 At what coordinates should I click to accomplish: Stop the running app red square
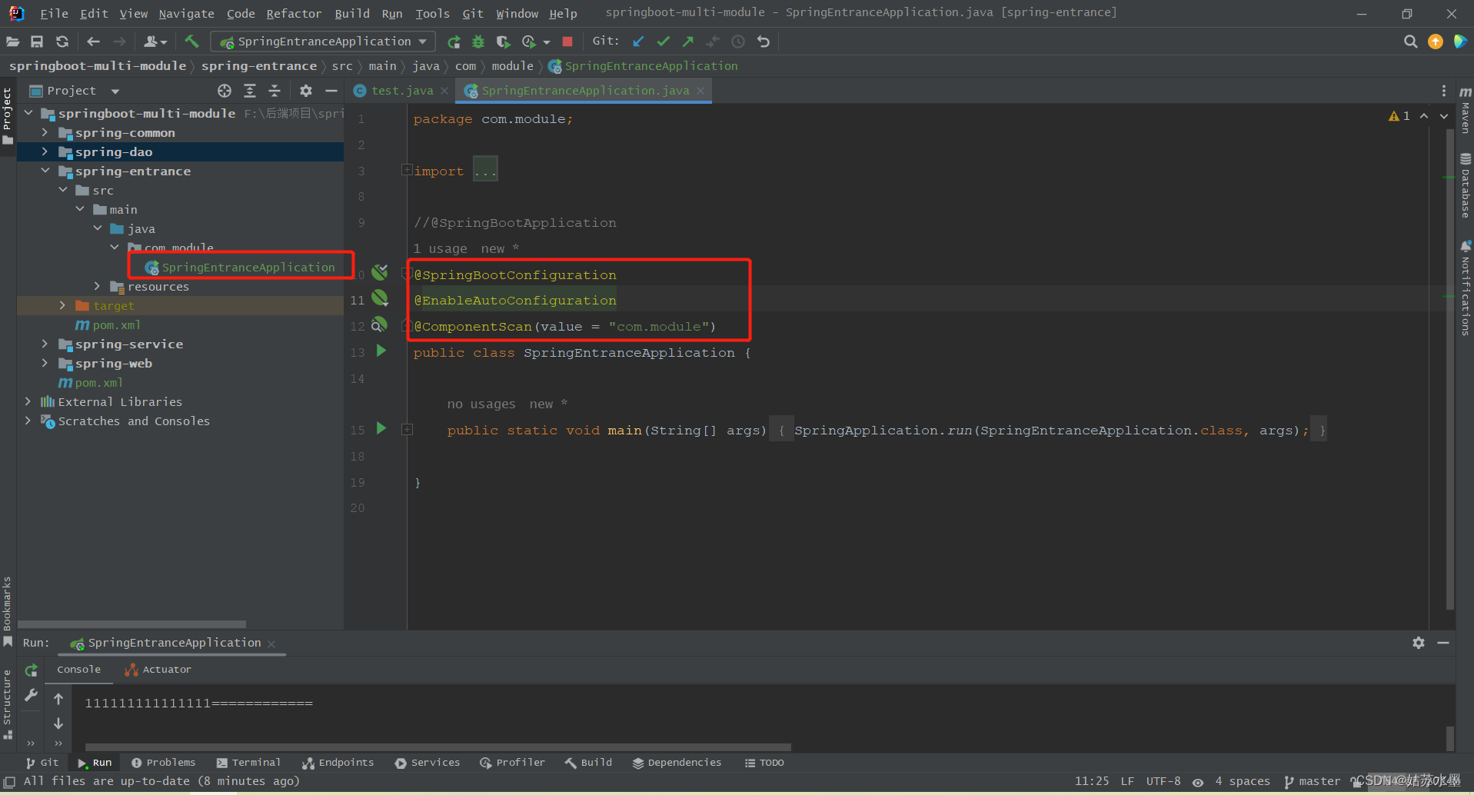567,42
